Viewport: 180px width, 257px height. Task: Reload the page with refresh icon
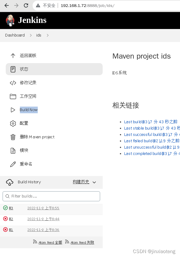[x=26, y=5]
